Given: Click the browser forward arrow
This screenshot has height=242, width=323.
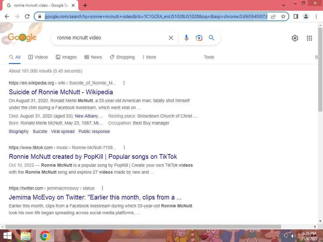Looking at the screenshot, I should click(x=17, y=16).
